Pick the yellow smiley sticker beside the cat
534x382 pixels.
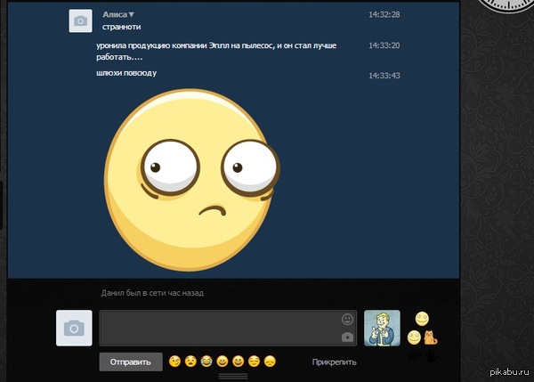coord(414,337)
